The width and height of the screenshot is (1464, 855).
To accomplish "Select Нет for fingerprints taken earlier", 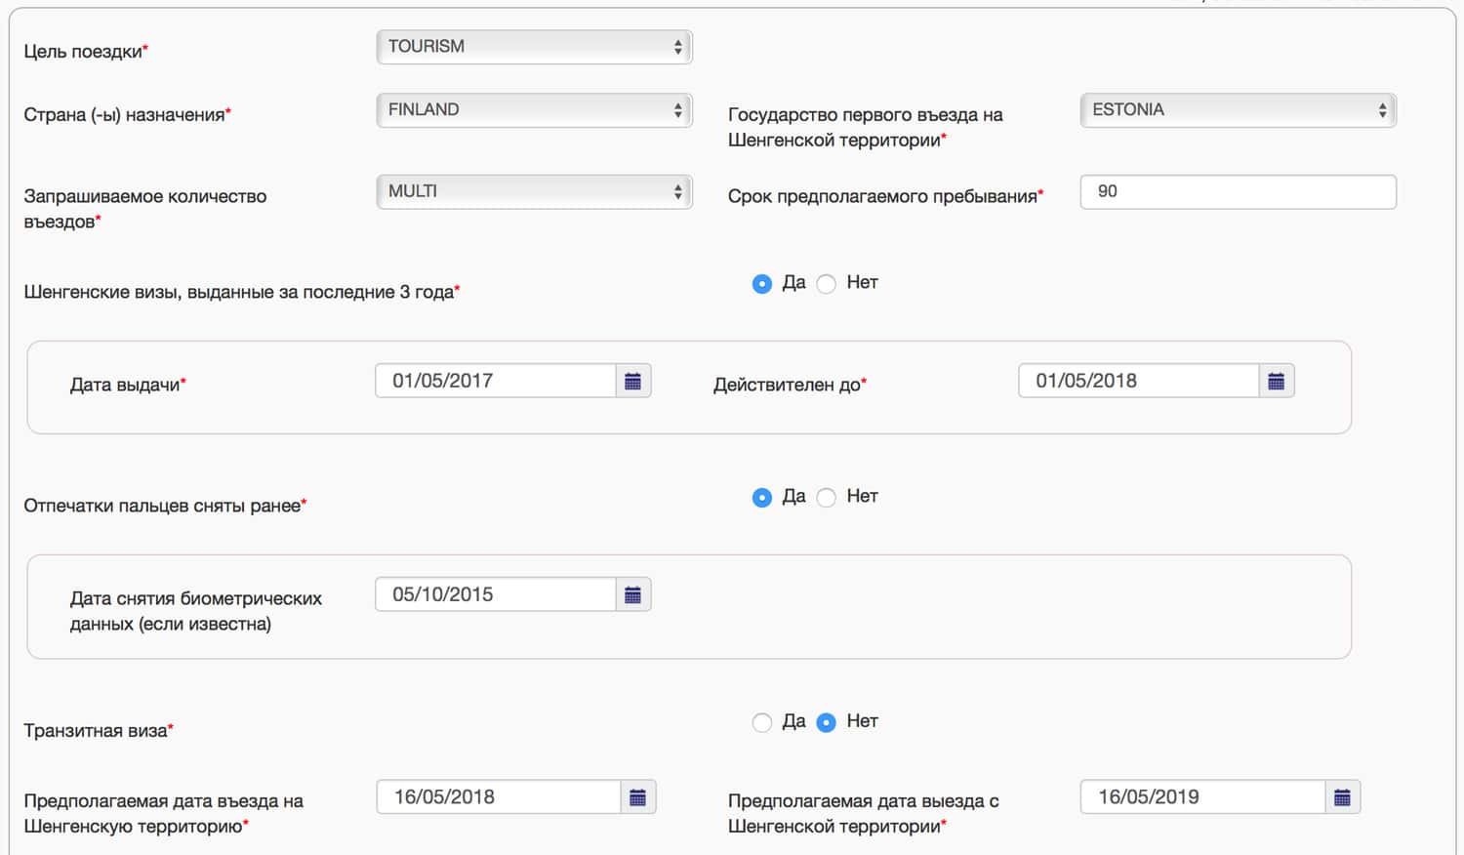I will coord(826,498).
